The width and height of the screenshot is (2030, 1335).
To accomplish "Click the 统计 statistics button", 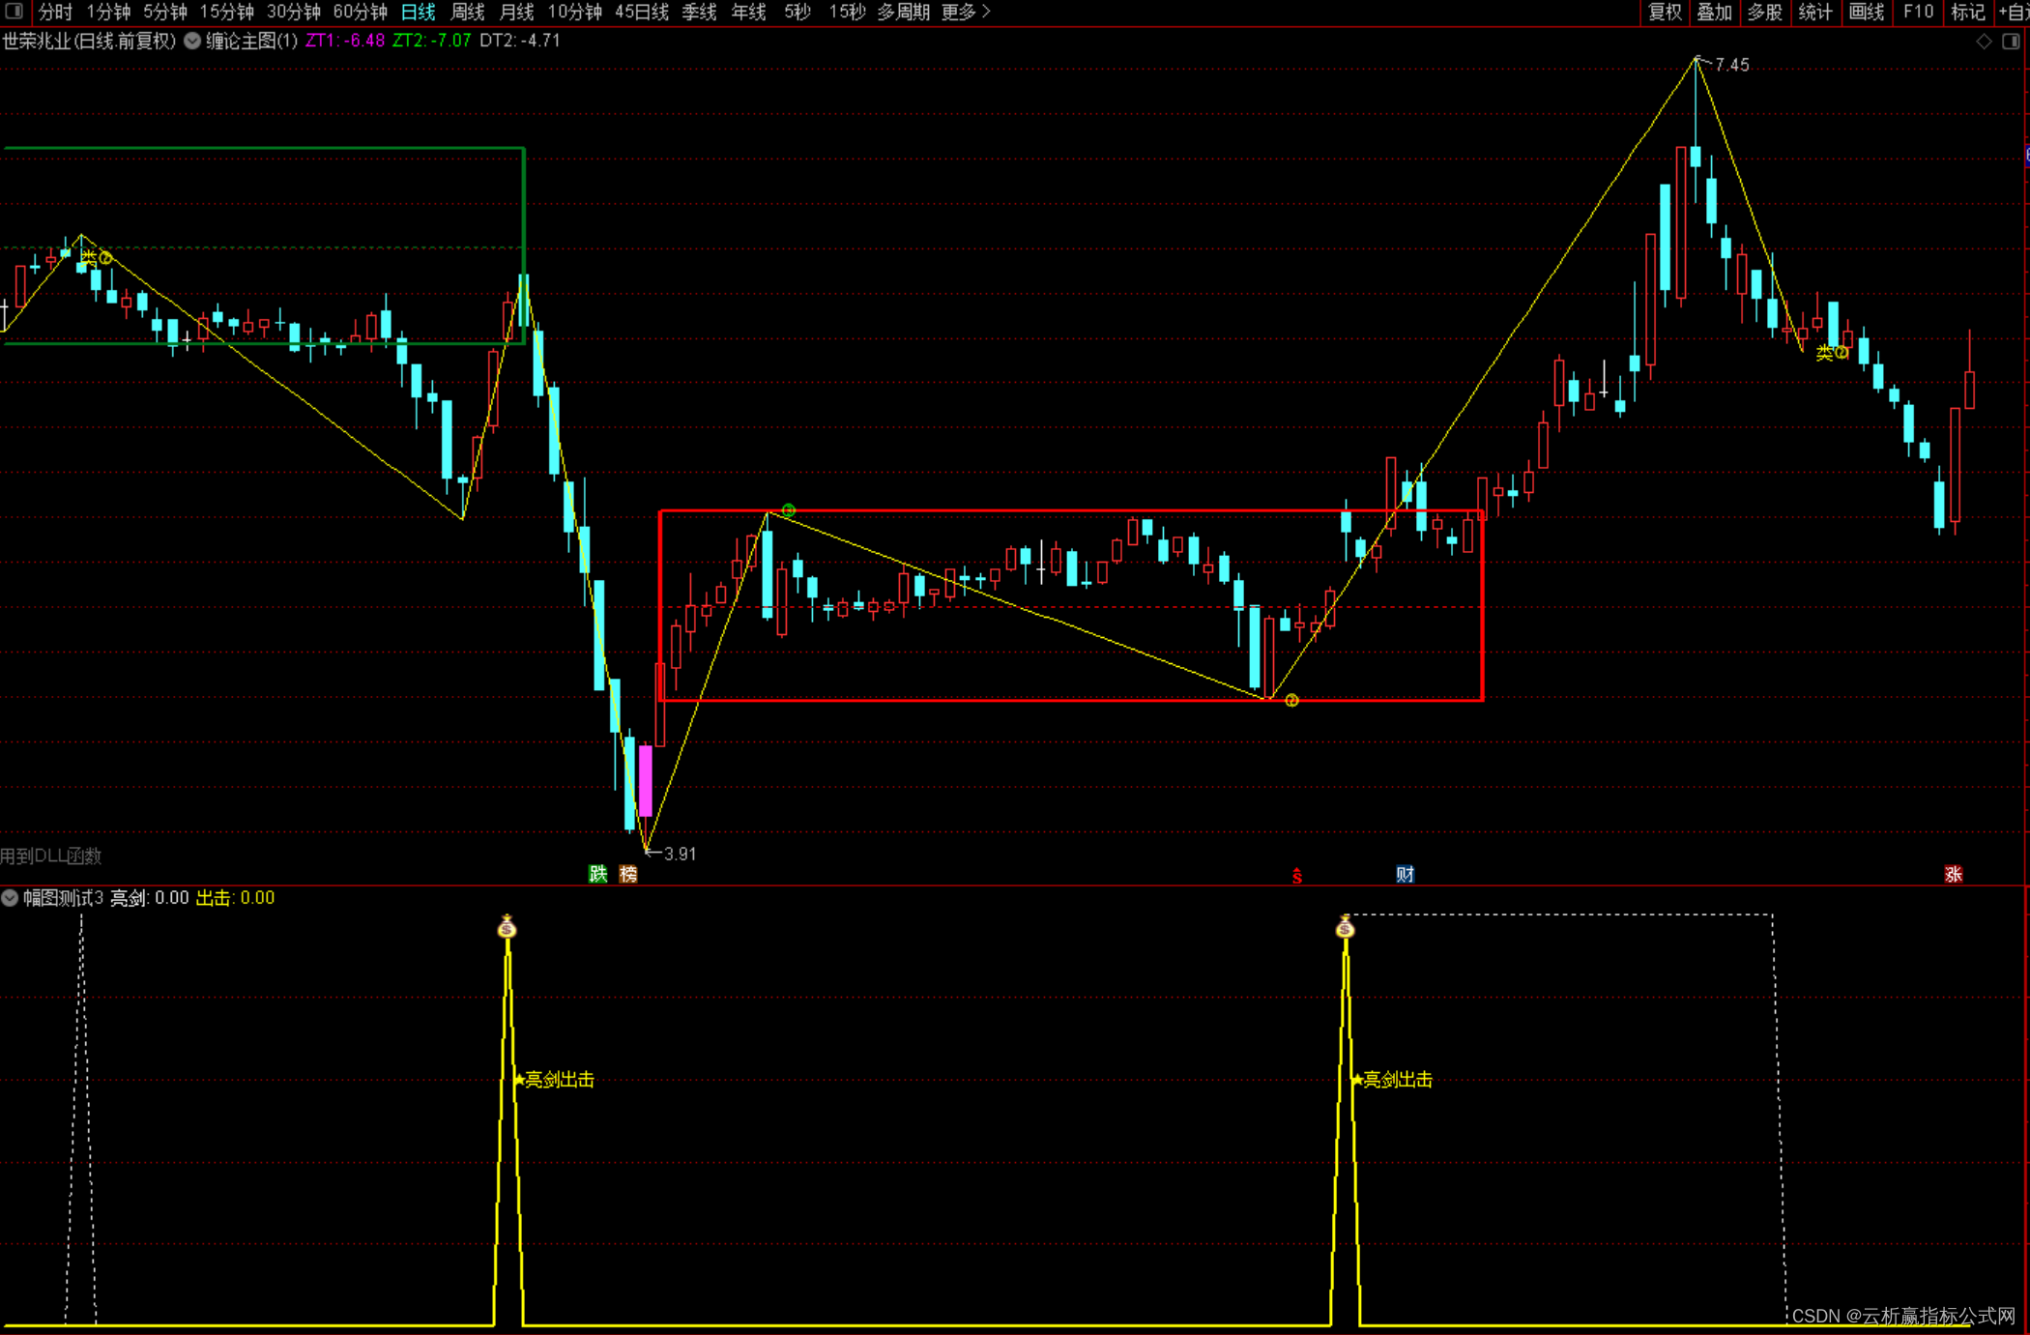I will [x=1815, y=12].
